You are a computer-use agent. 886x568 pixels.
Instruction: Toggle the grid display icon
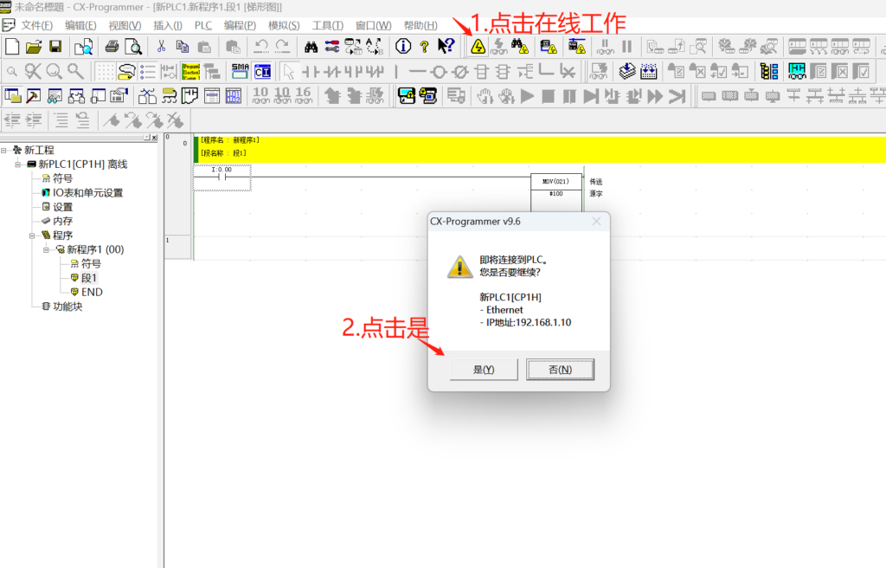[105, 71]
